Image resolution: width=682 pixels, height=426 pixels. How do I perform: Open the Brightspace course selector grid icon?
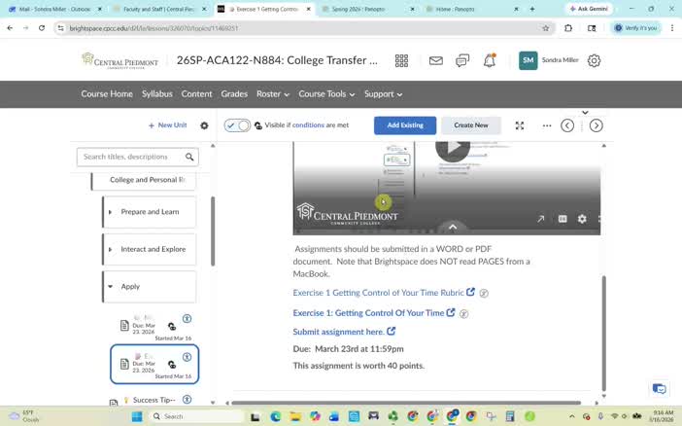tap(401, 61)
